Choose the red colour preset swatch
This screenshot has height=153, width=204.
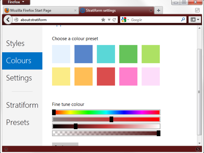click(106, 76)
